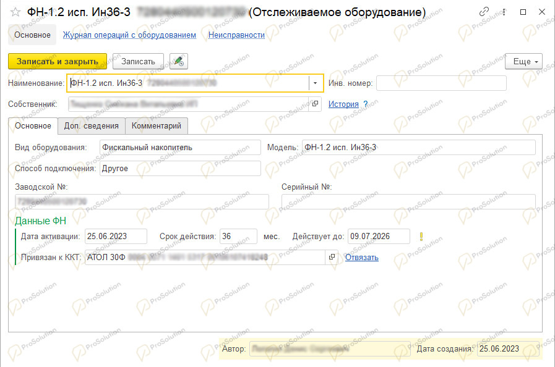The image size is (555, 367).
Task: Click the Дата активации field
Action: coord(116,237)
